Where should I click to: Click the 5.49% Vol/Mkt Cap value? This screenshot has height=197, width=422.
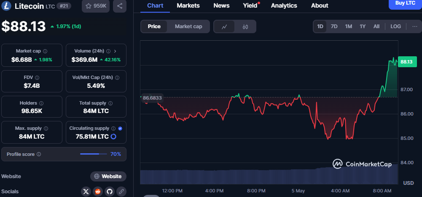pos(96,86)
